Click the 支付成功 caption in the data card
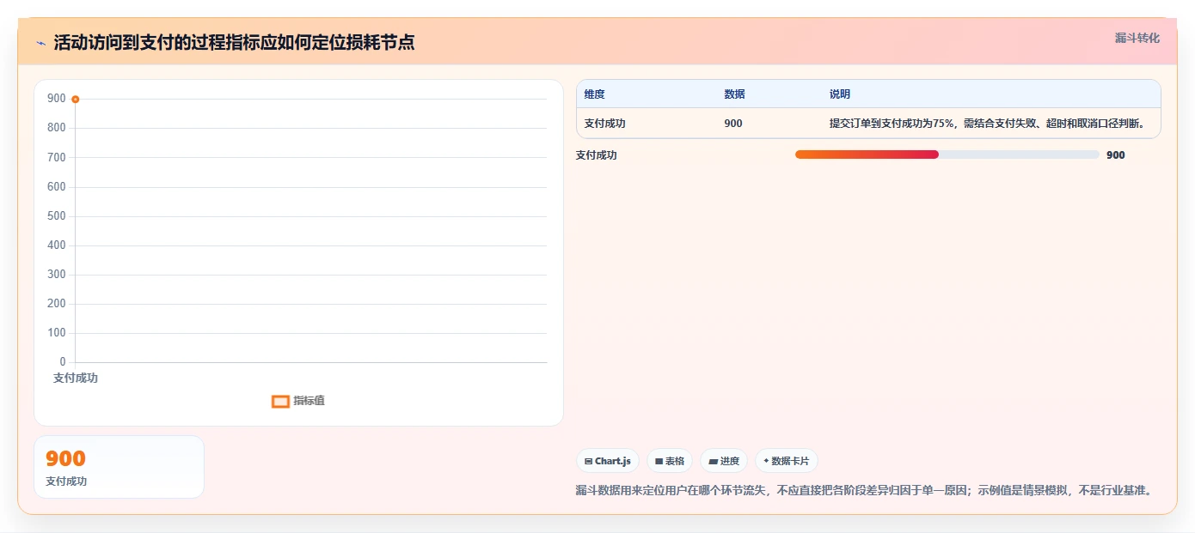This screenshot has width=1195, height=533. (x=66, y=482)
